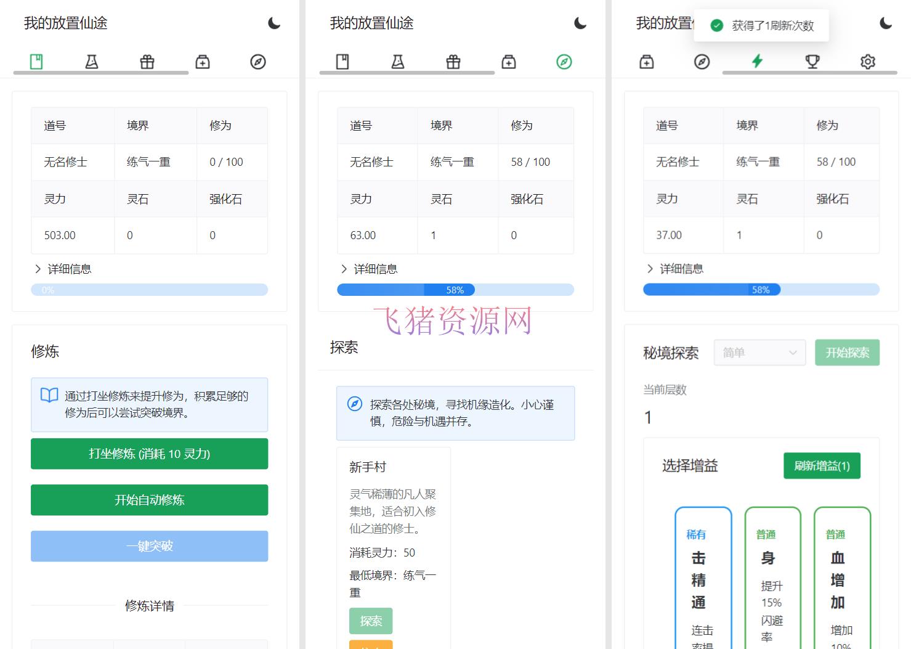This screenshot has height=649, width=911.
Task: Enable 稀有 buff 击精通
Action: (703, 579)
